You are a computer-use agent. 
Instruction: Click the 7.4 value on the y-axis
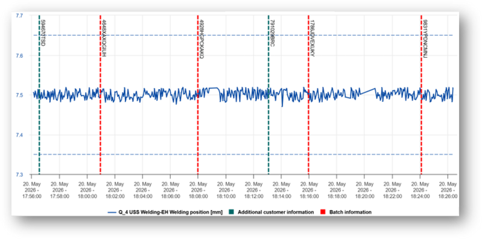19,135
